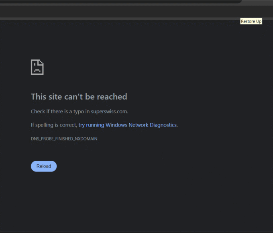Click the empty page area right of the heading
Image resolution: width=273 pixels, height=233 pixels.
(x=193, y=96)
